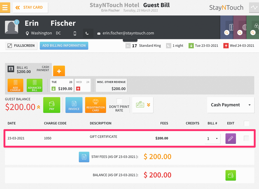Open the activity graph icon at top right
259x189 pixels.
coord(254,7)
